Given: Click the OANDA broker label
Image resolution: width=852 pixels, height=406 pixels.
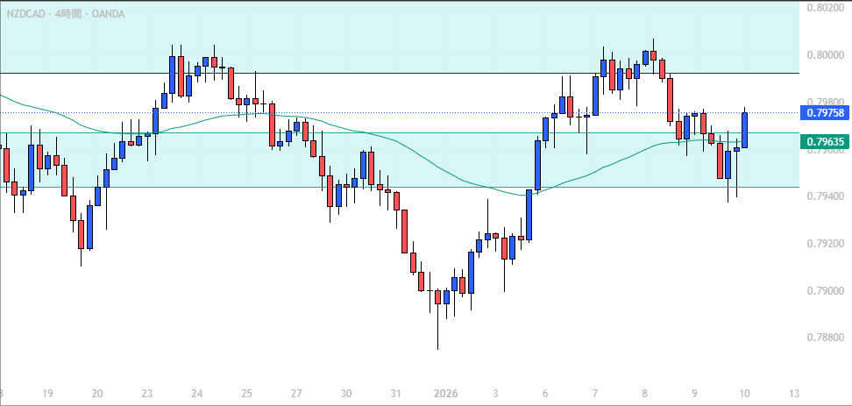Looking at the screenshot, I should [108, 13].
